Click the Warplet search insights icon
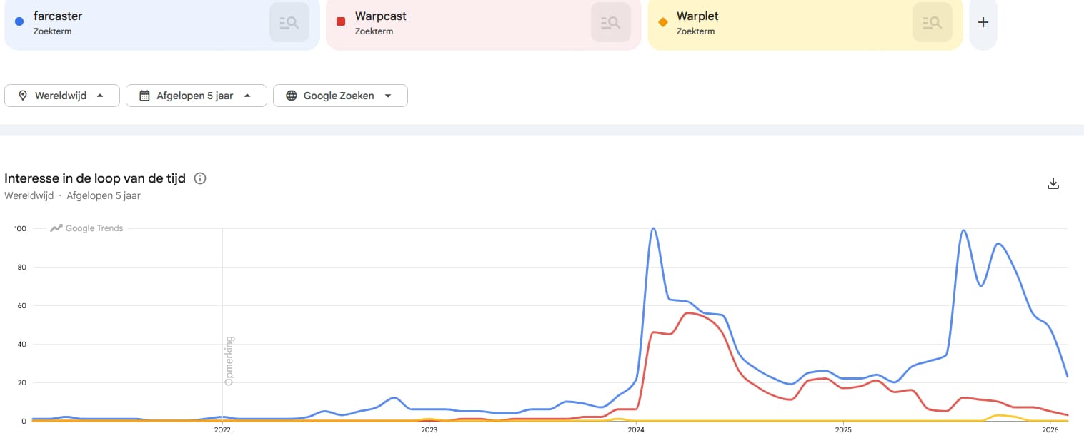Viewport: 1084px width, 448px height. (933, 22)
